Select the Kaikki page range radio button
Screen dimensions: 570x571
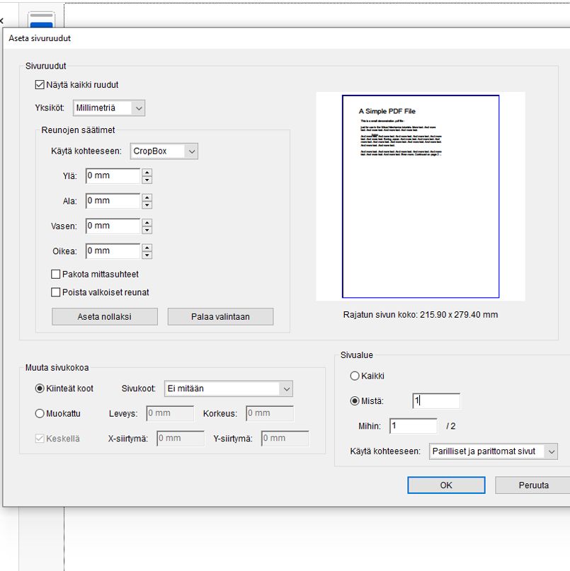[355, 376]
